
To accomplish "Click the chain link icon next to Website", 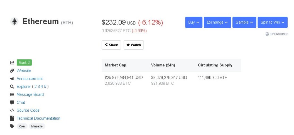I will [x=12, y=71].
